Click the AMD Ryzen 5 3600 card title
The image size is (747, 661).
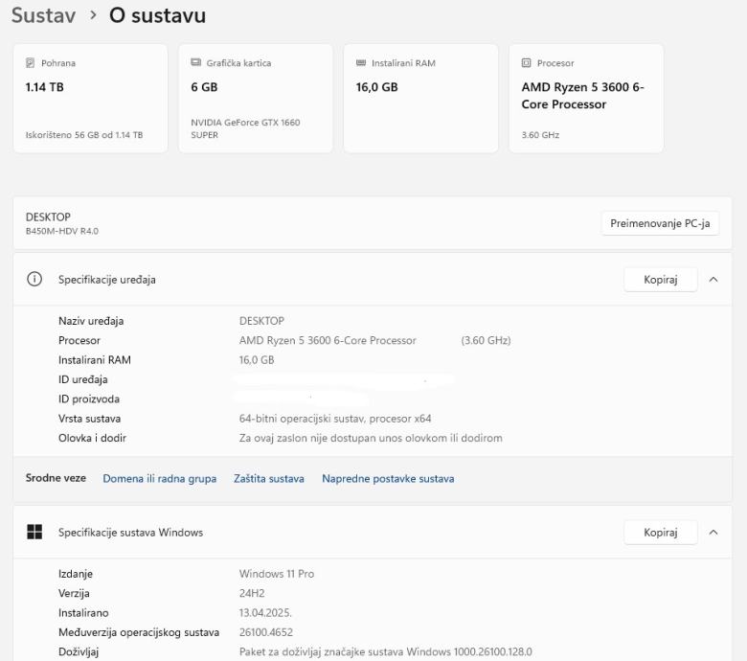pyautogui.click(x=575, y=96)
